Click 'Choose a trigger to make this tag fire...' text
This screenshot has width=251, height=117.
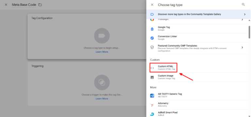pyautogui.click(x=102, y=95)
